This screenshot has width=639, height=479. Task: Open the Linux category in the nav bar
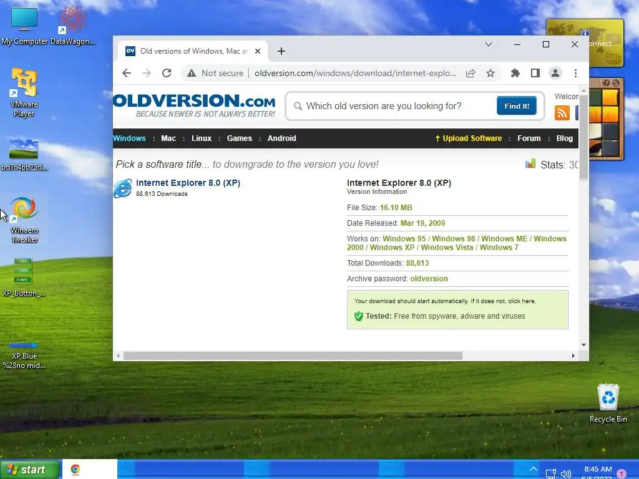pos(202,138)
